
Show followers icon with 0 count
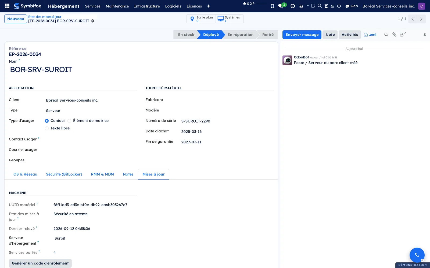tap(403, 35)
